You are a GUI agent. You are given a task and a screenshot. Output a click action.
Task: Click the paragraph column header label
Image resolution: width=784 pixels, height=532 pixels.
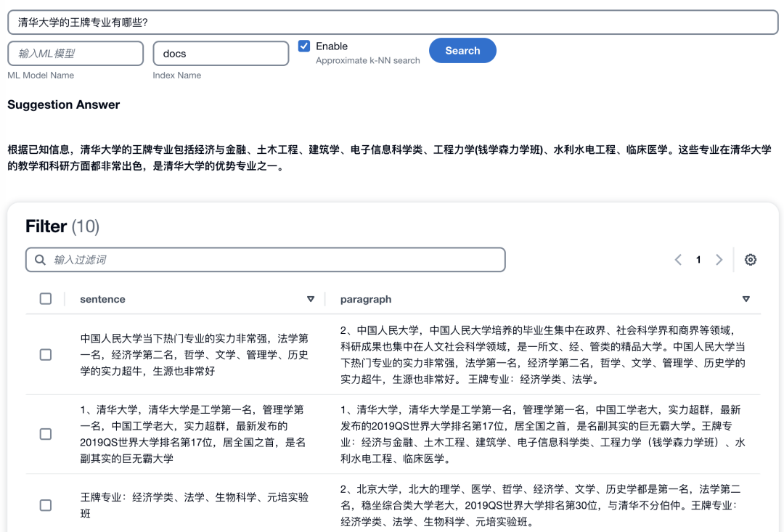[x=366, y=299]
